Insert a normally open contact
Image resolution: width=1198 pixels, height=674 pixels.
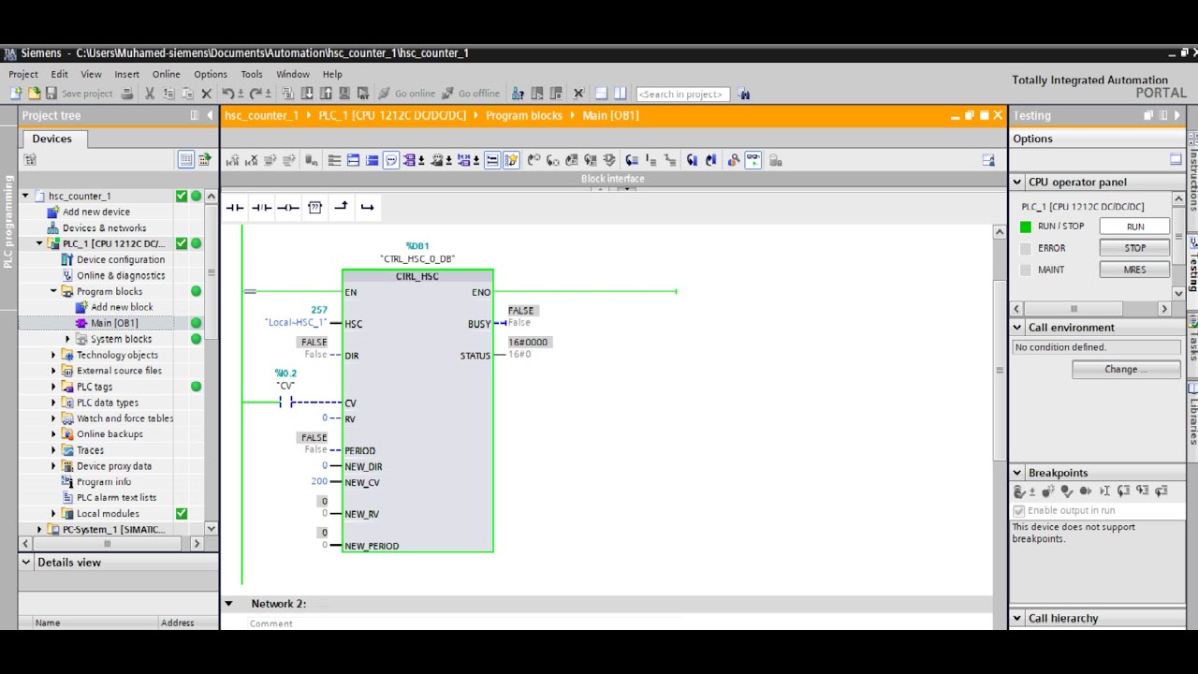pos(234,207)
